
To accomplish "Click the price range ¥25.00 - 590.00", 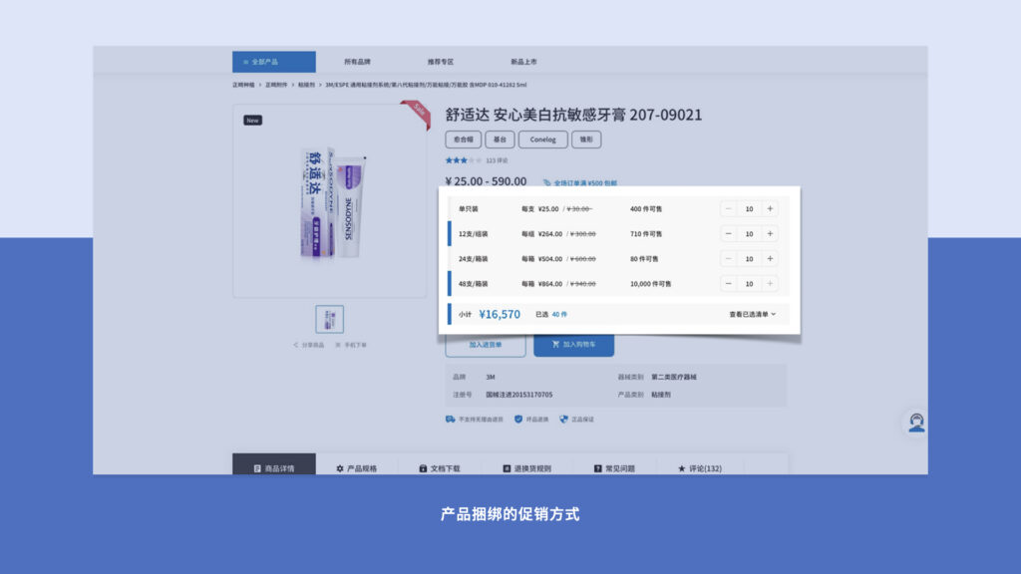I will coord(486,181).
